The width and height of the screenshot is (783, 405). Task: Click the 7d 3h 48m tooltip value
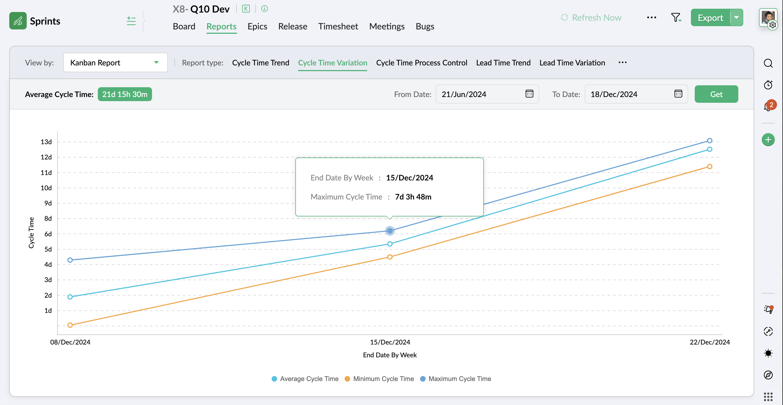click(413, 197)
